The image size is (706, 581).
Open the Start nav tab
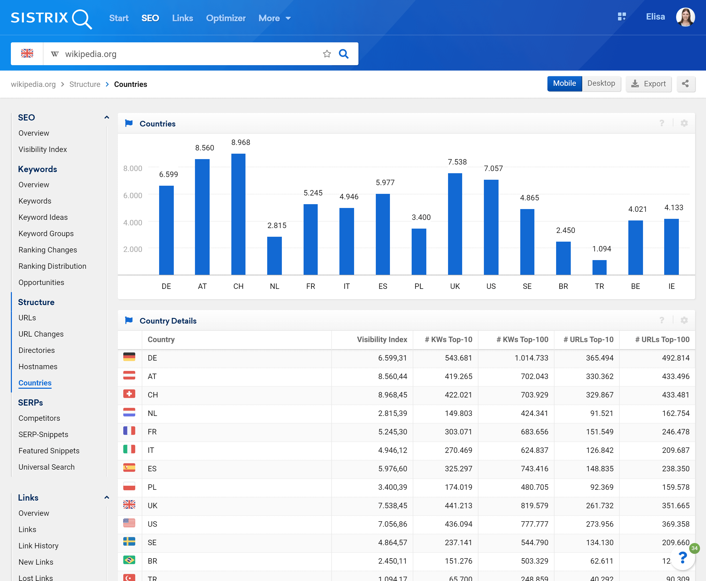[119, 18]
